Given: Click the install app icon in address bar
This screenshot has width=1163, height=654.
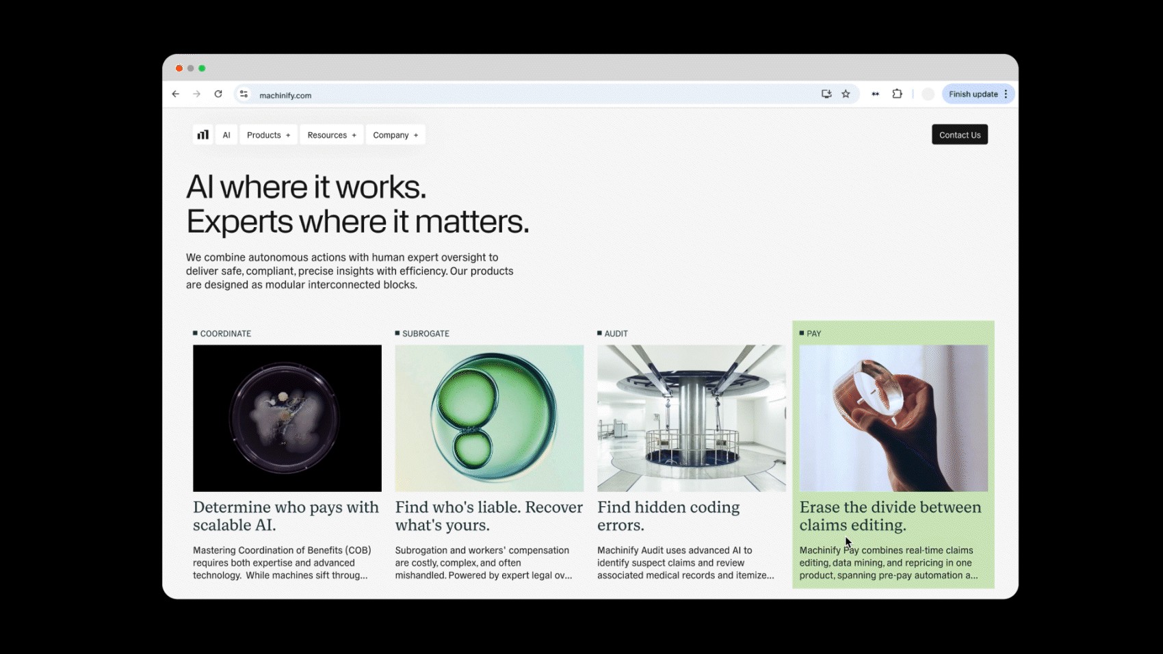Looking at the screenshot, I should [826, 94].
